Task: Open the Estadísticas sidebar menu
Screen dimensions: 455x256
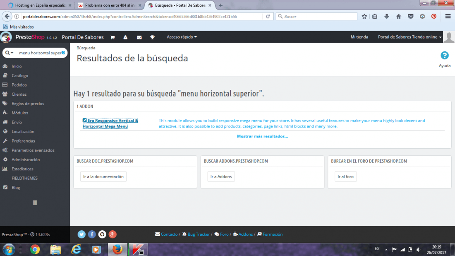Action: (x=22, y=169)
